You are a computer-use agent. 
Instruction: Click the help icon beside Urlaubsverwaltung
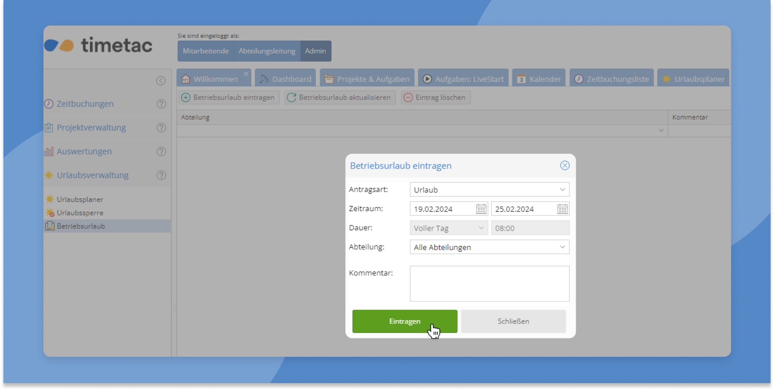[161, 175]
